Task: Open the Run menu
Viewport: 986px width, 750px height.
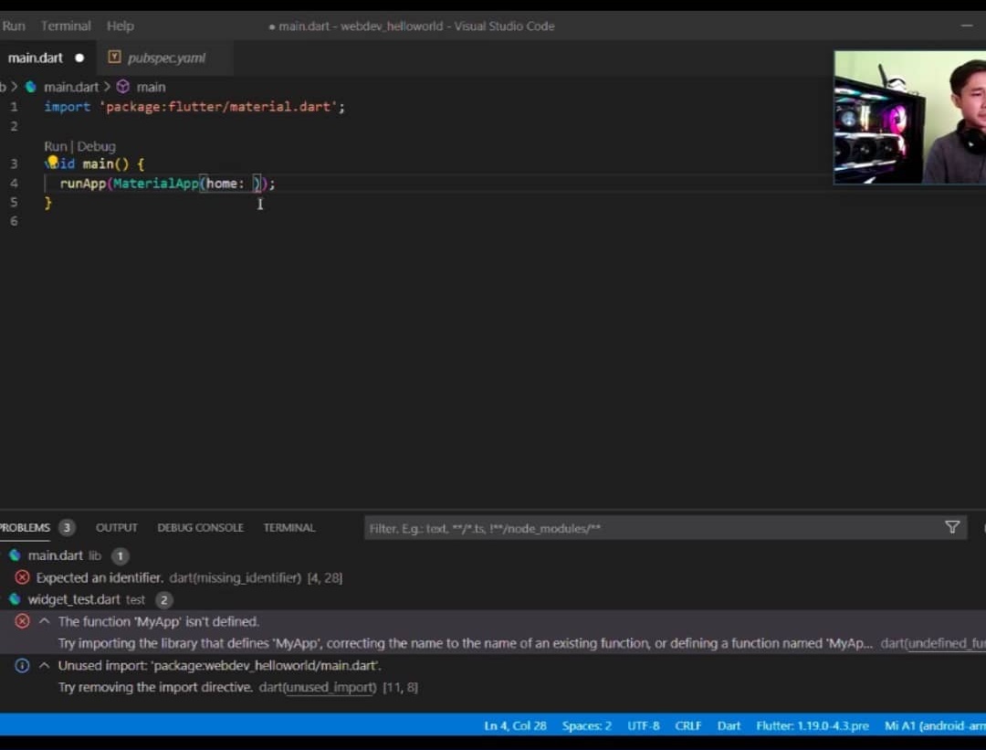Action: 13,26
